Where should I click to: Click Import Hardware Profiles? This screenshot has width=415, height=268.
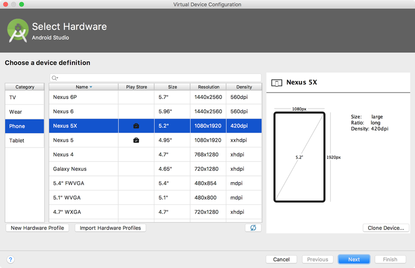coord(110,228)
